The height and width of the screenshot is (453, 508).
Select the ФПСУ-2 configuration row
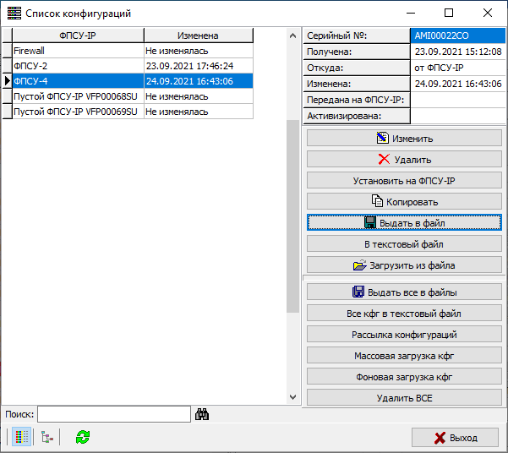pyautogui.click(x=78, y=66)
